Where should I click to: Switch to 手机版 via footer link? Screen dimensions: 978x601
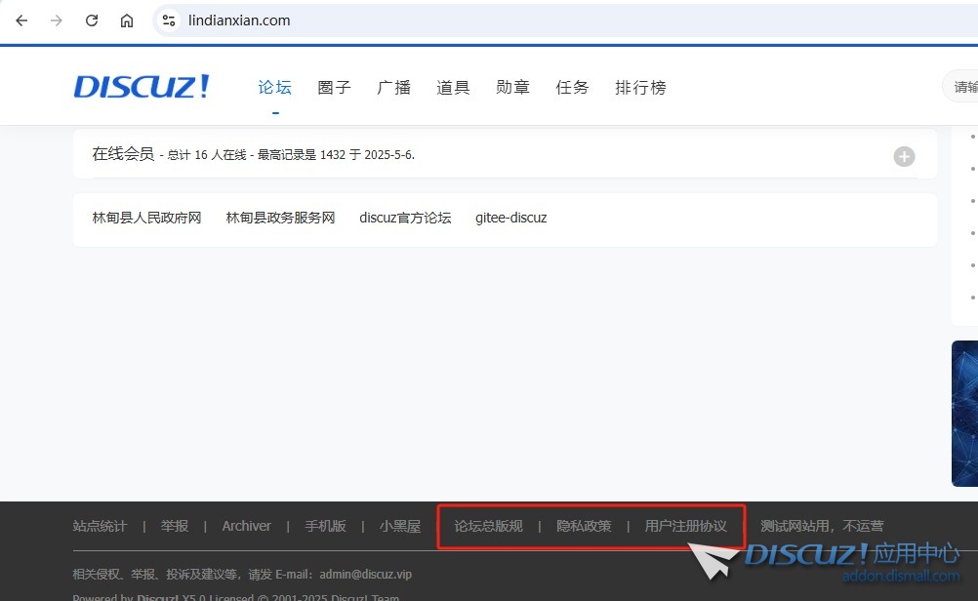tap(325, 526)
